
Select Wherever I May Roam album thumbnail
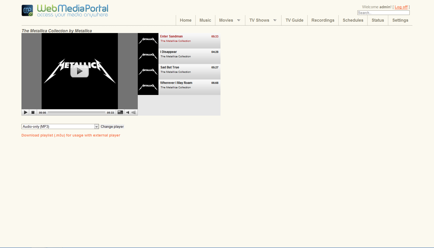[x=148, y=87]
